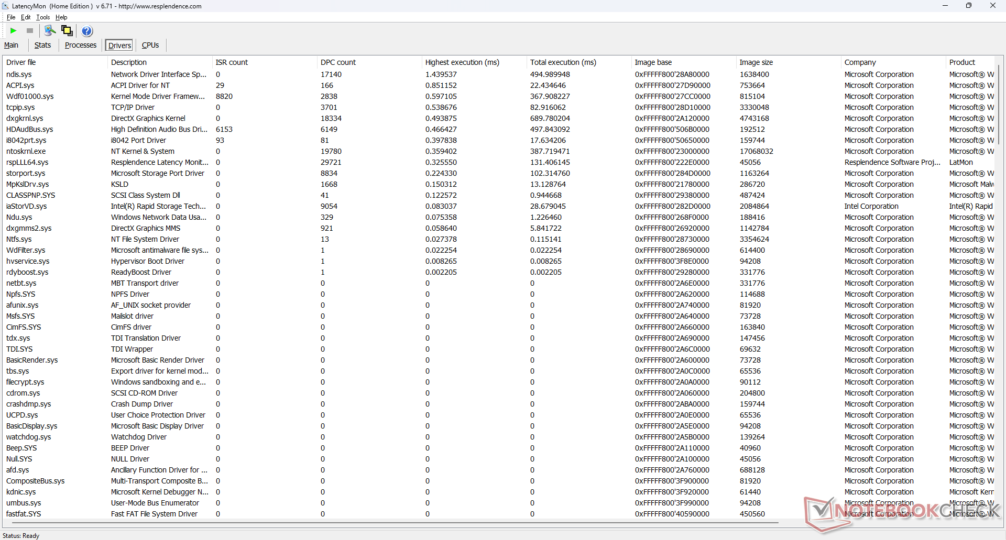1006x540 pixels.
Task: Sort by the DPC count column header
Action: (338, 62)
